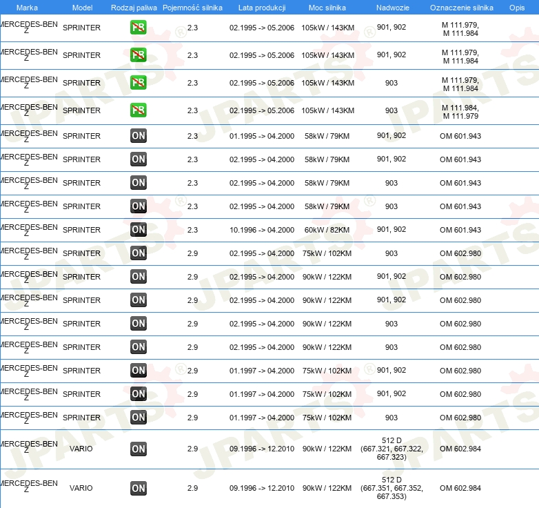Click the Marka column header
The height and width of the screenshot is (508, 539).
[x=27, y=8]
